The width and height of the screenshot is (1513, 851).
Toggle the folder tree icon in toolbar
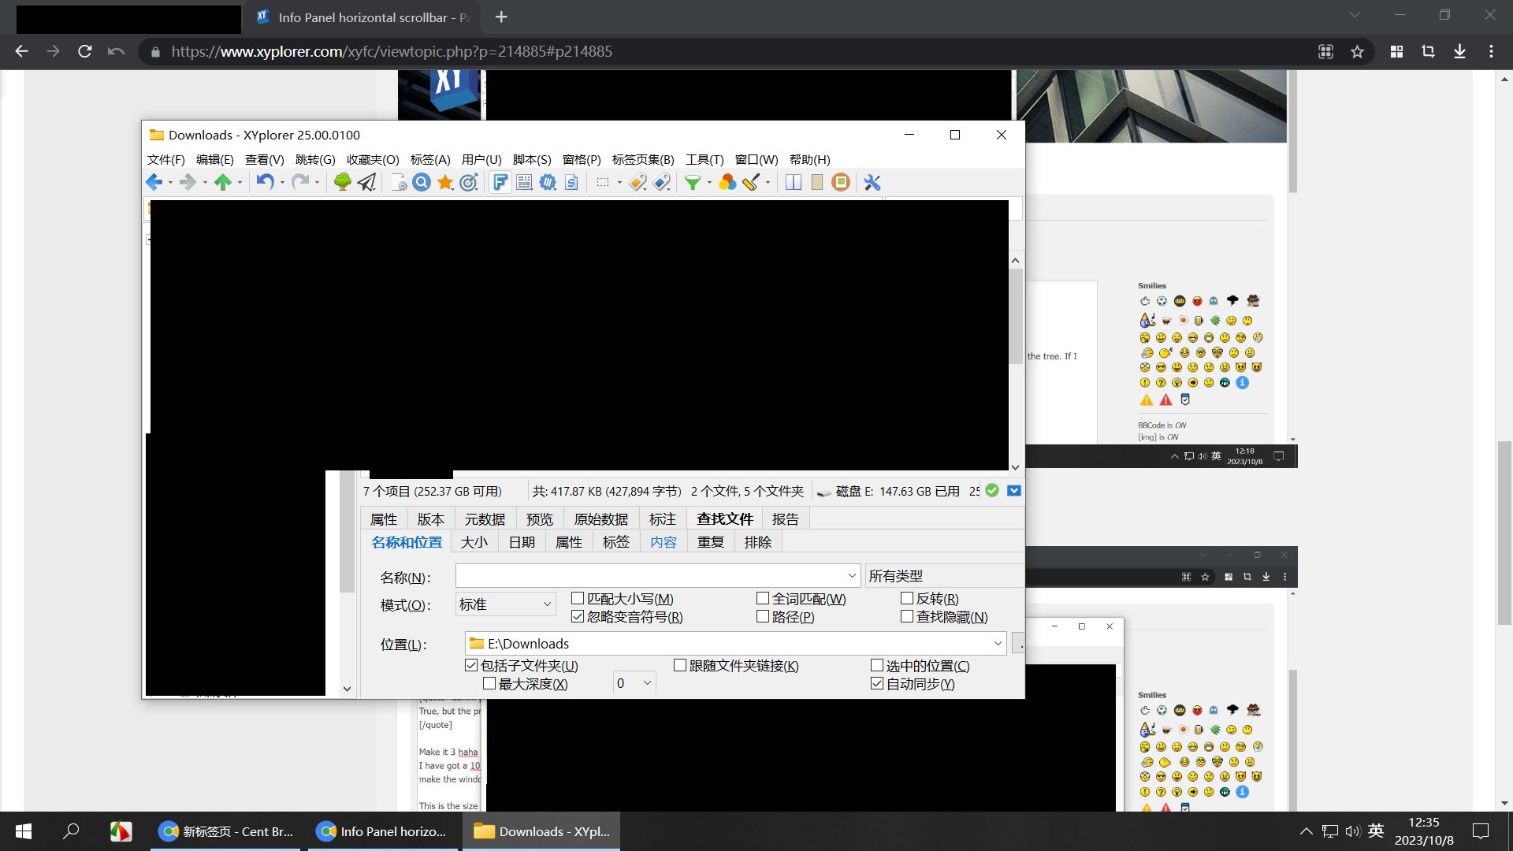pos(342,183)
